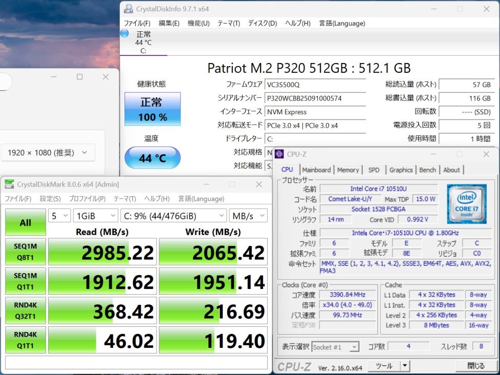Click the 44 °C temperature badge

pos(153,158)
